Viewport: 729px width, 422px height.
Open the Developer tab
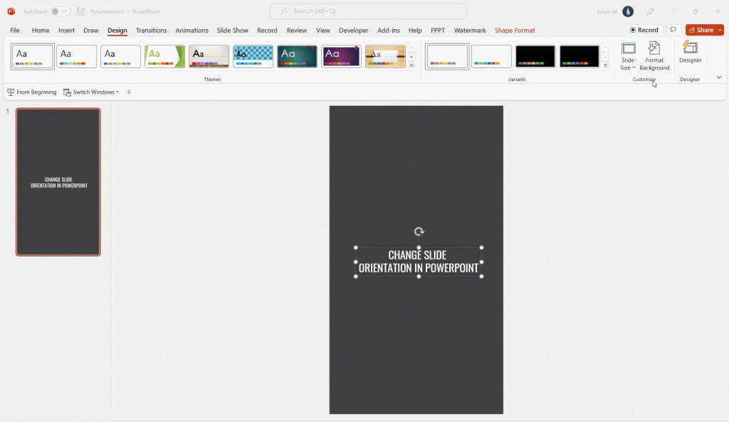tap(353, 30)
